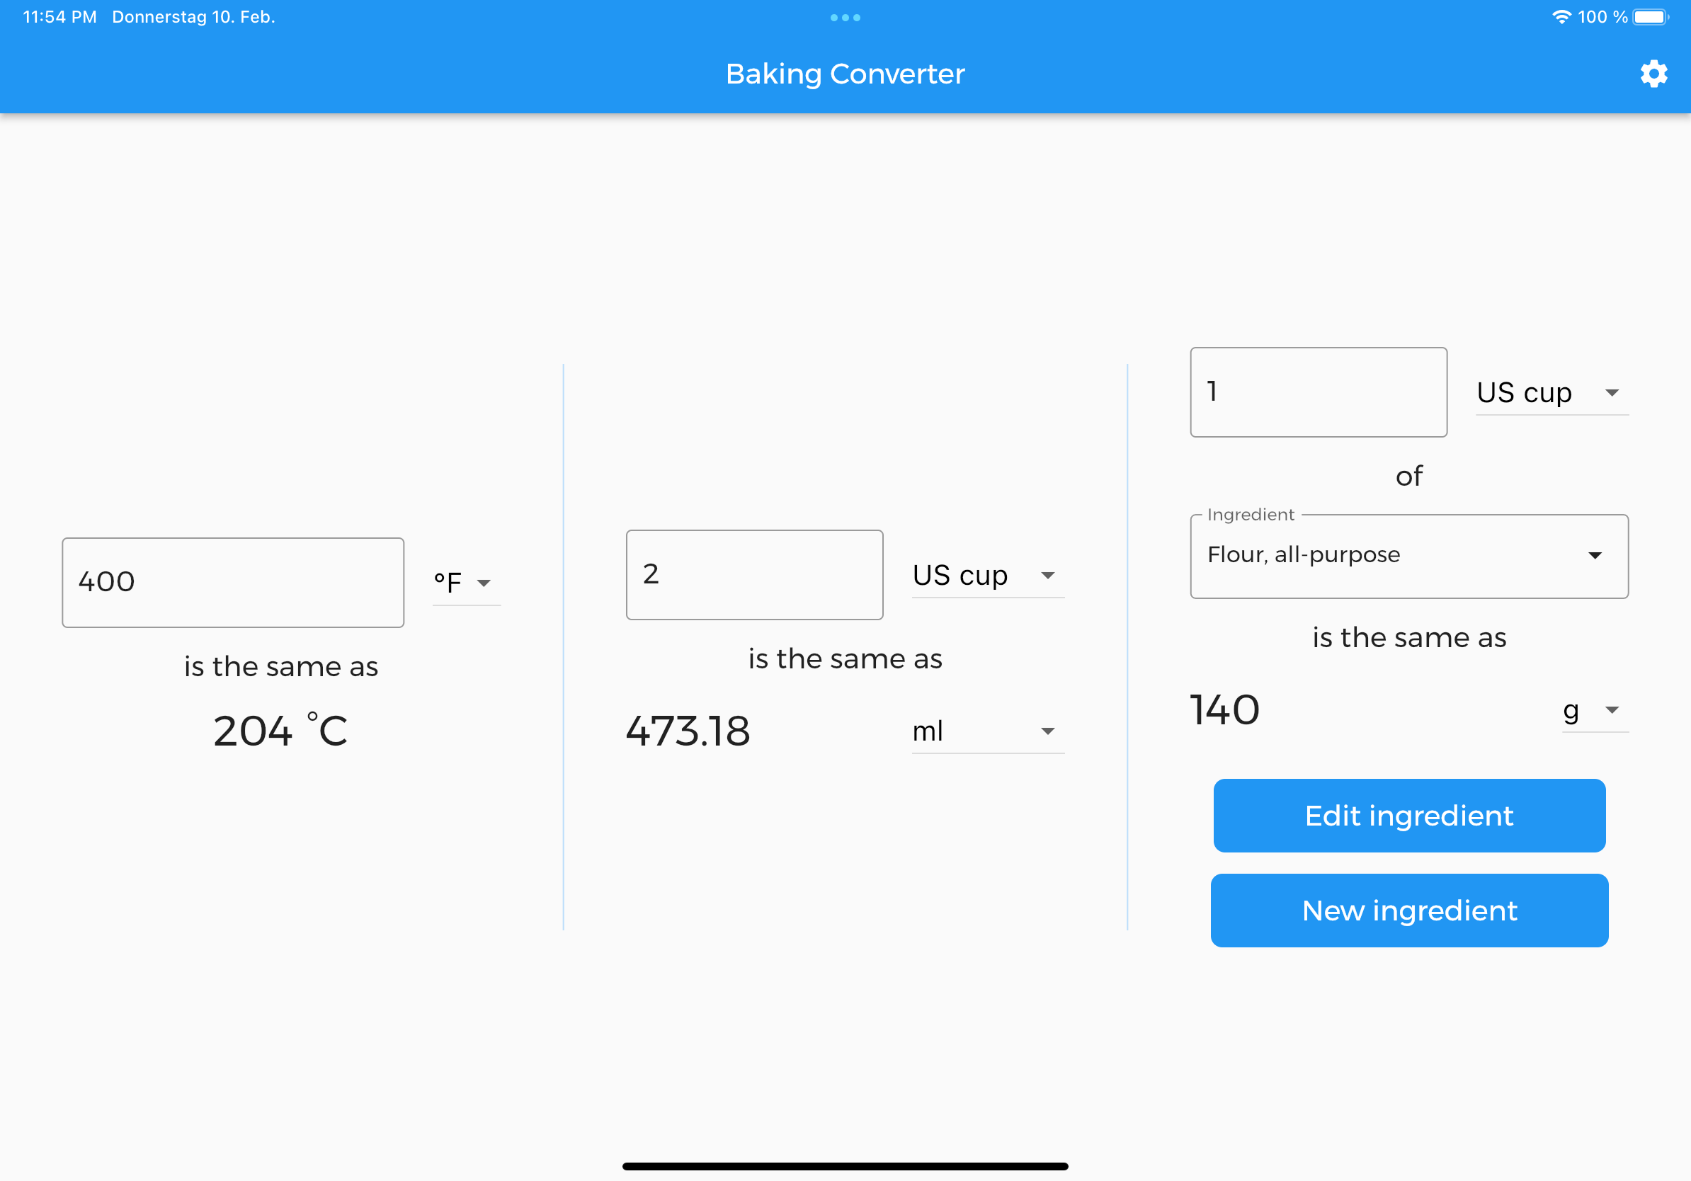Open the ml result unit dropdown
Image resolution: width=1691 pixels, height=1181 pixels.
click(986, 731)
